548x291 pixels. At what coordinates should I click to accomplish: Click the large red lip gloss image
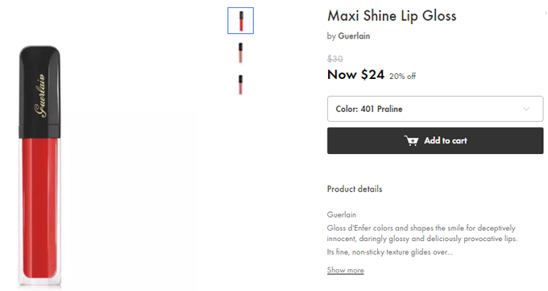(x=39, y=166)
